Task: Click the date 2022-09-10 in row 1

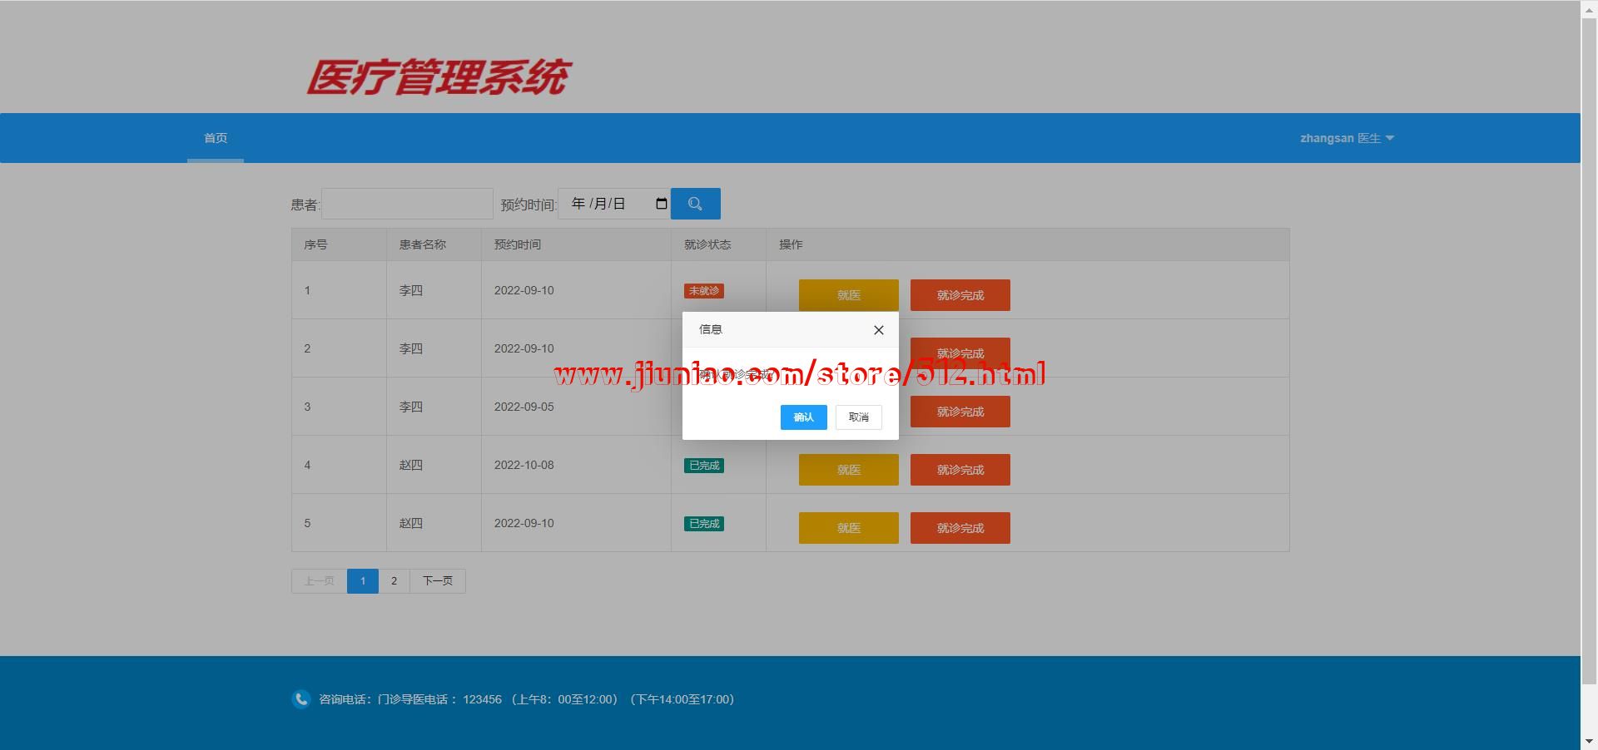Action: [524, 290]
